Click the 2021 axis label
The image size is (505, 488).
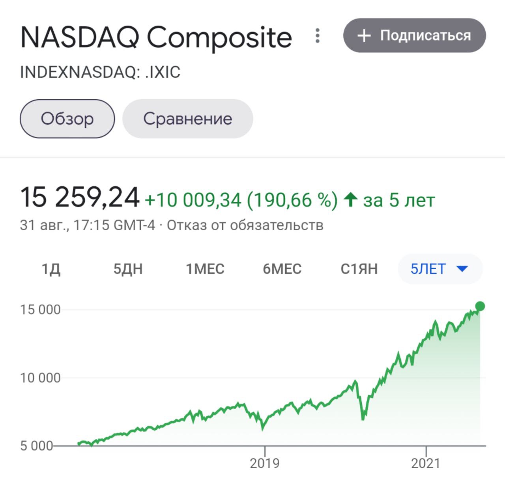(x=426, y=463)
